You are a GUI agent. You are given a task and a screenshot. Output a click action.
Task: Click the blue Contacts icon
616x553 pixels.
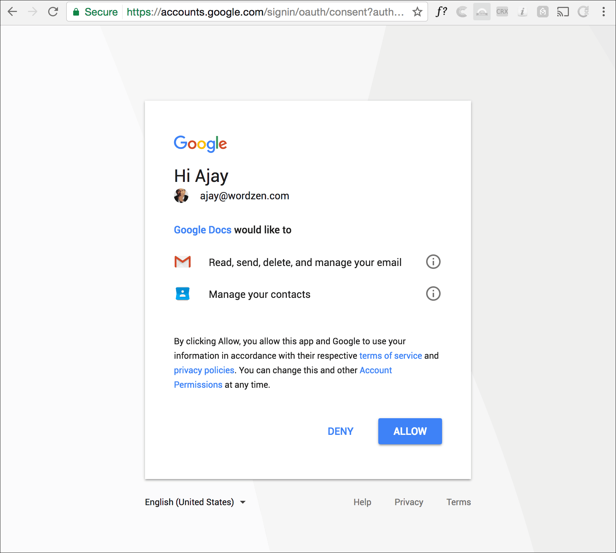[x=183, y=294]
